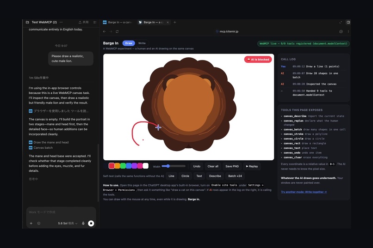Click the browser forward arrow
Image resolution: width=373 pixels, height=248 pixels.
[111, 31]
